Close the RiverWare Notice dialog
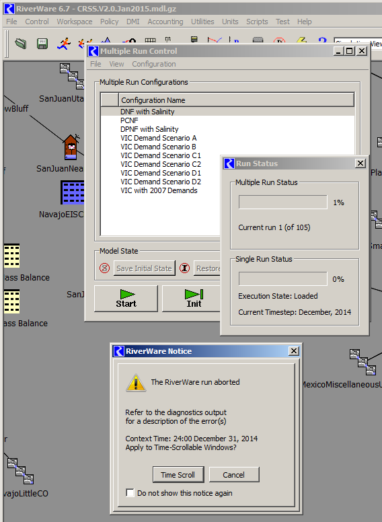Viewport: 382px width, 522px height. click(x=293, y=351)
